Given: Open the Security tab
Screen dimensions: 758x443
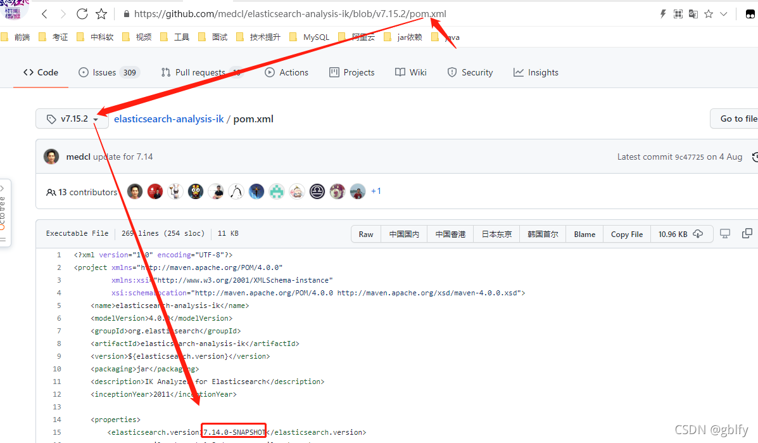Looking at the screenshot, I should (x=471, y=72).
